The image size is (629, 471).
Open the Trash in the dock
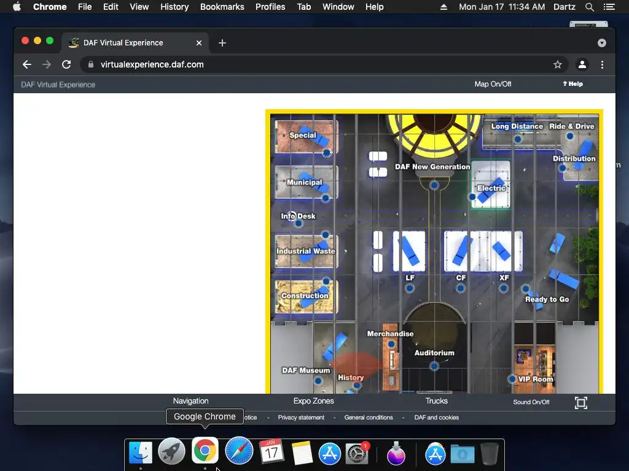coord(490,453)
